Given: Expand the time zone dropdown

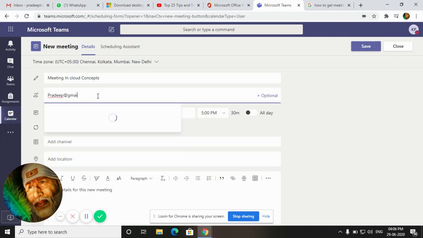Looking at the screenshot, I should coord(157,62).
